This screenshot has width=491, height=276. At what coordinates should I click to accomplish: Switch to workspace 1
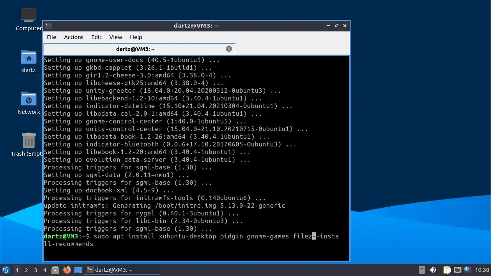coord(17,270)
